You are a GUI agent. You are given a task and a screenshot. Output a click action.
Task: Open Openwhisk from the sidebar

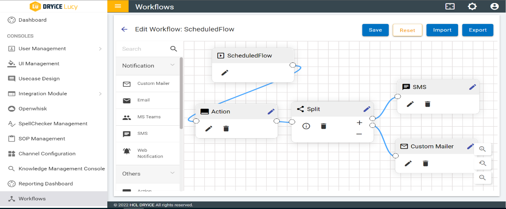pos(54,108)
